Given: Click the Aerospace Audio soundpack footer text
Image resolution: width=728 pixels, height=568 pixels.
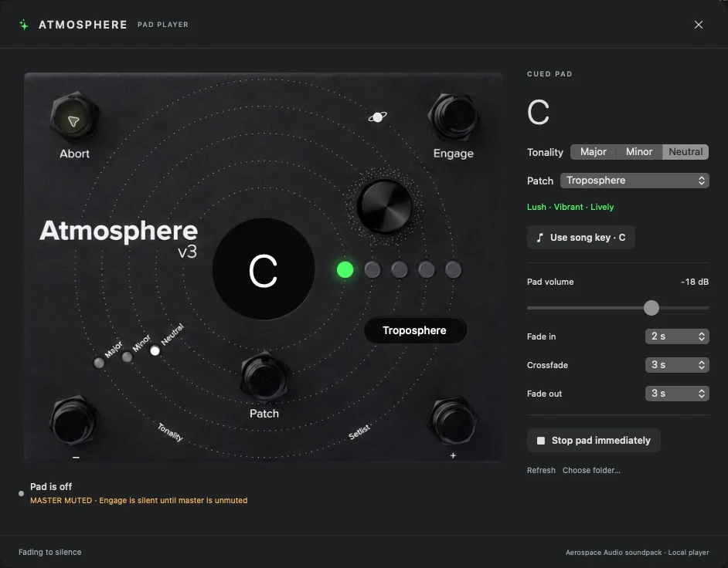Looking at the screenshot, I should coord(637,553).
